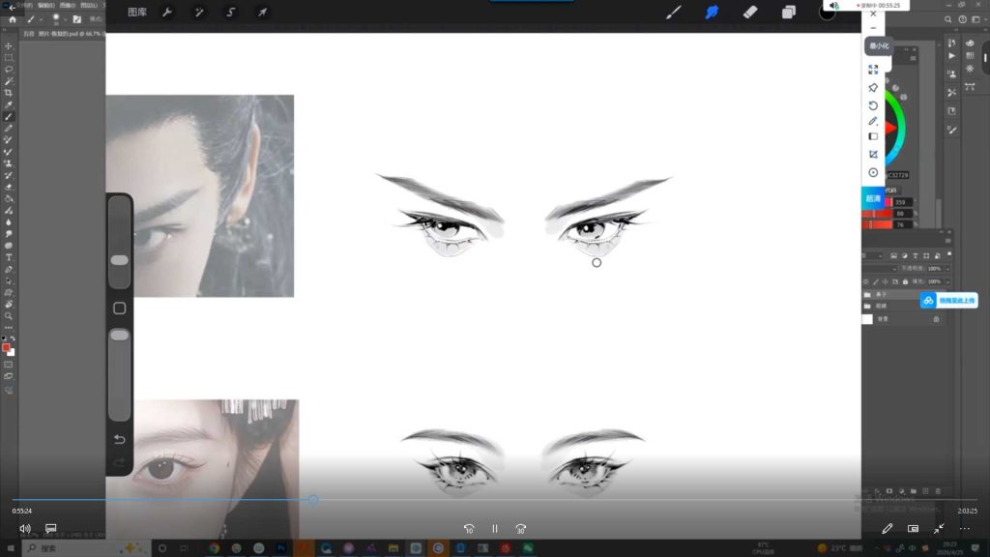Open the Windows Start menu
The width and height of the screenshot is (990, 557).
[11, 548]
